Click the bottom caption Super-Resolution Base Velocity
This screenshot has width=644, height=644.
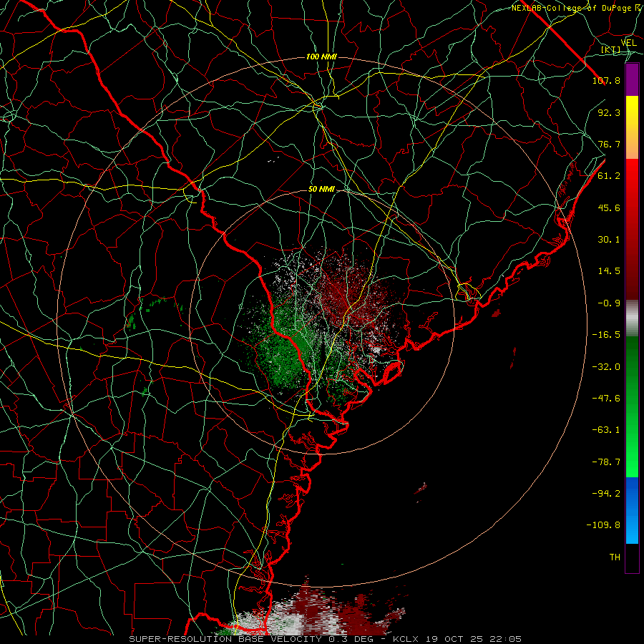[x=225, y=639]
